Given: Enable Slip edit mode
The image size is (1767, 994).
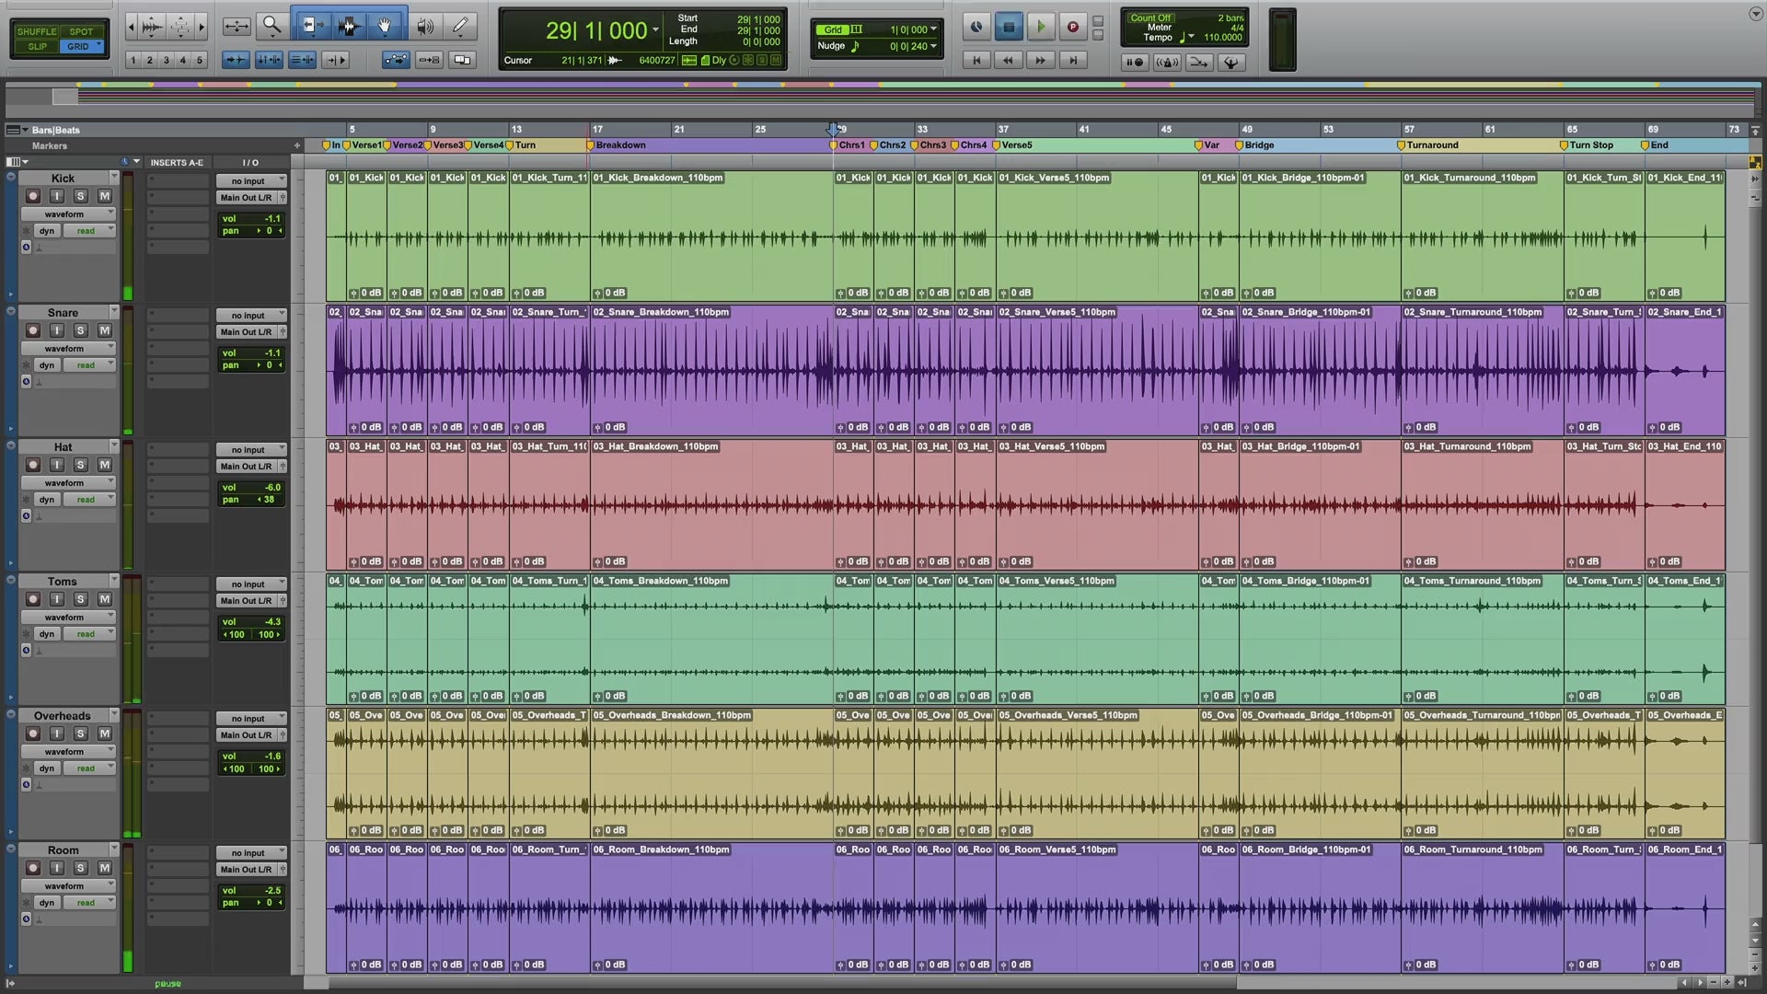Looking at the screenshot, I should pyautogui.click(x=37, y=46).
